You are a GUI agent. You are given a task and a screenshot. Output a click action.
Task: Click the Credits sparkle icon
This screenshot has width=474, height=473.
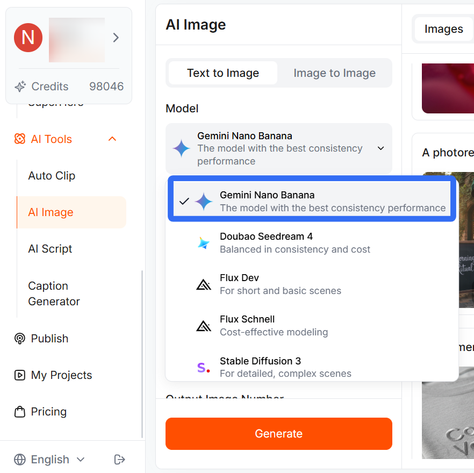(x=20, y=87)
